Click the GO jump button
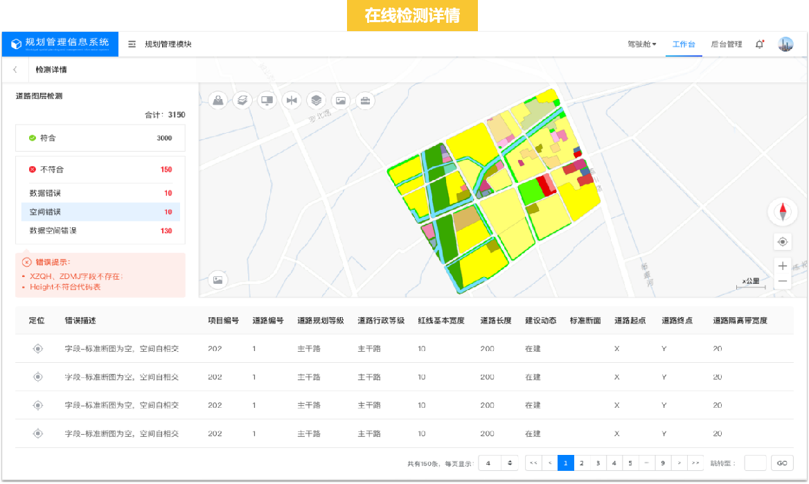 (x=782, y=463)
